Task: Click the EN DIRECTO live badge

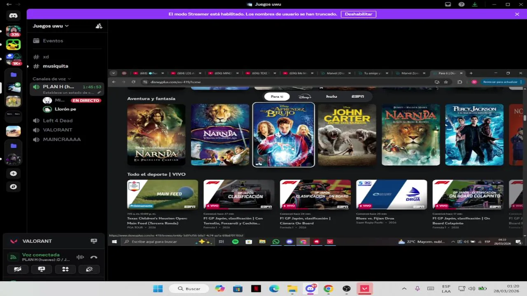Action: 86,100
